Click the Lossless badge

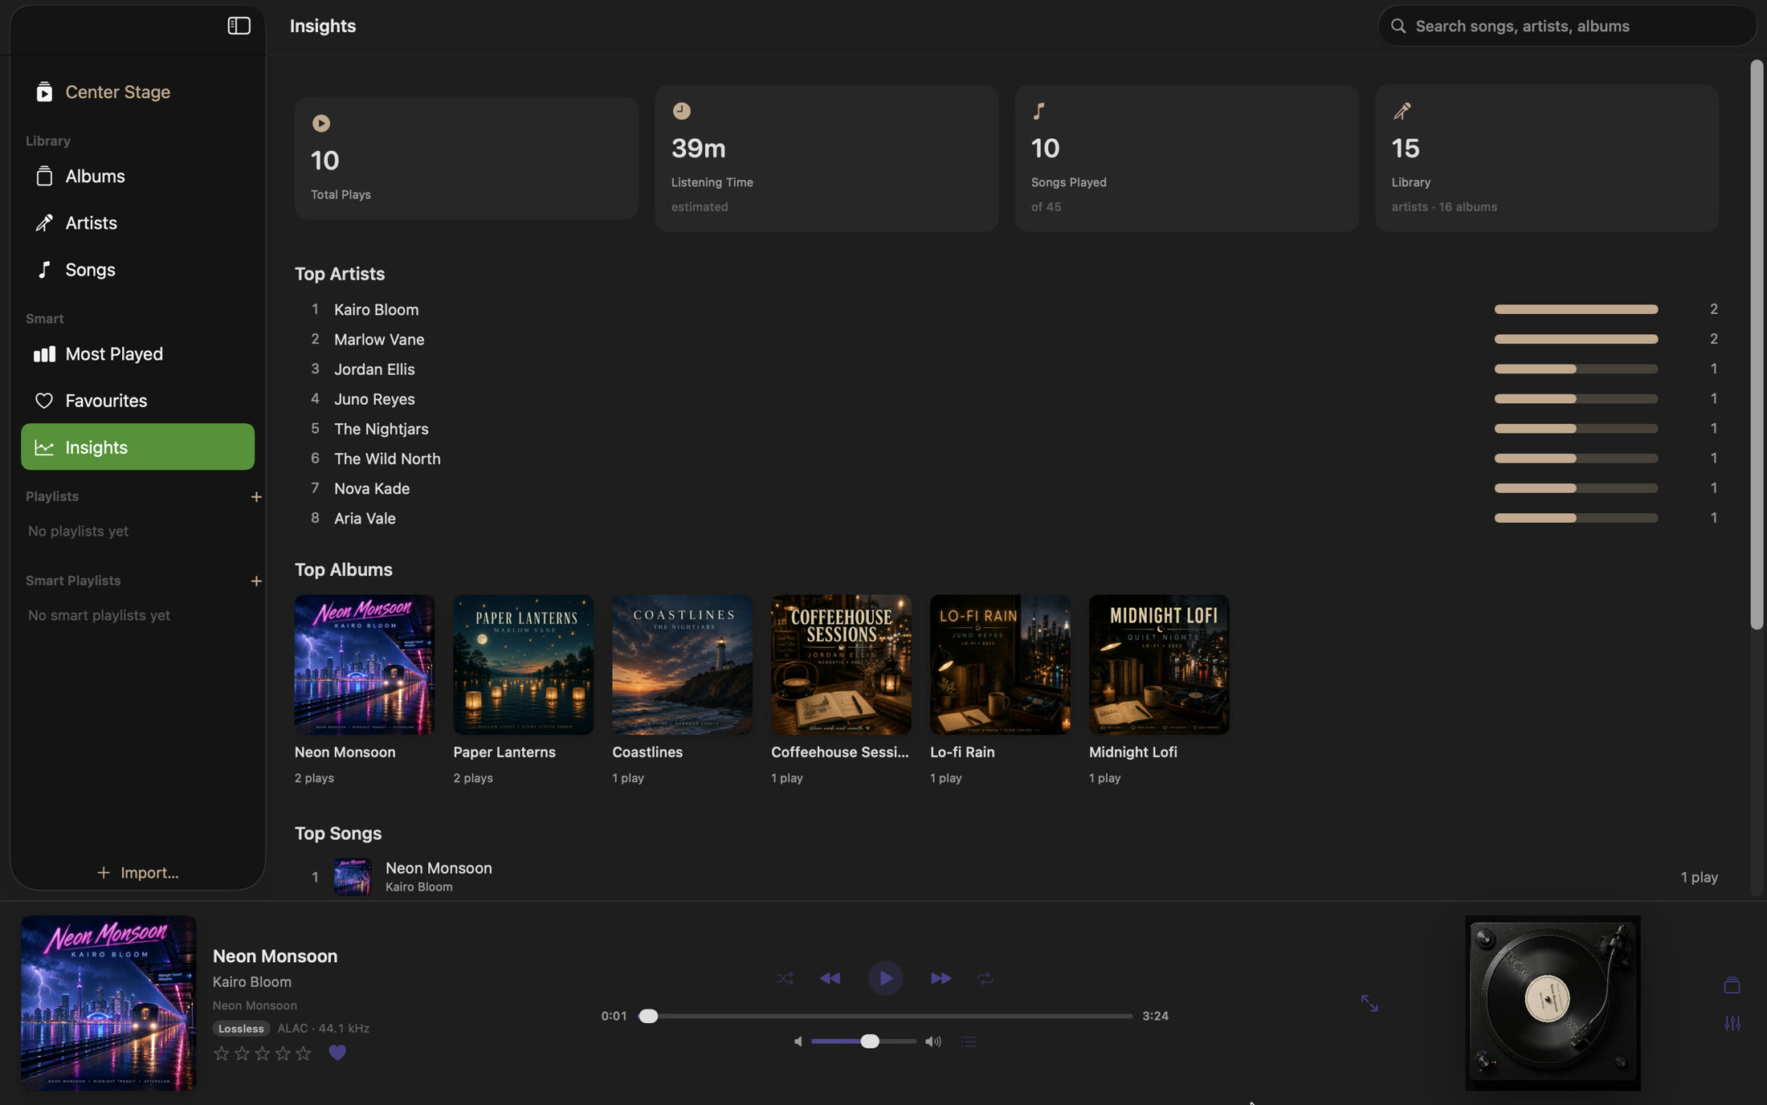[x=241, y=1029]
